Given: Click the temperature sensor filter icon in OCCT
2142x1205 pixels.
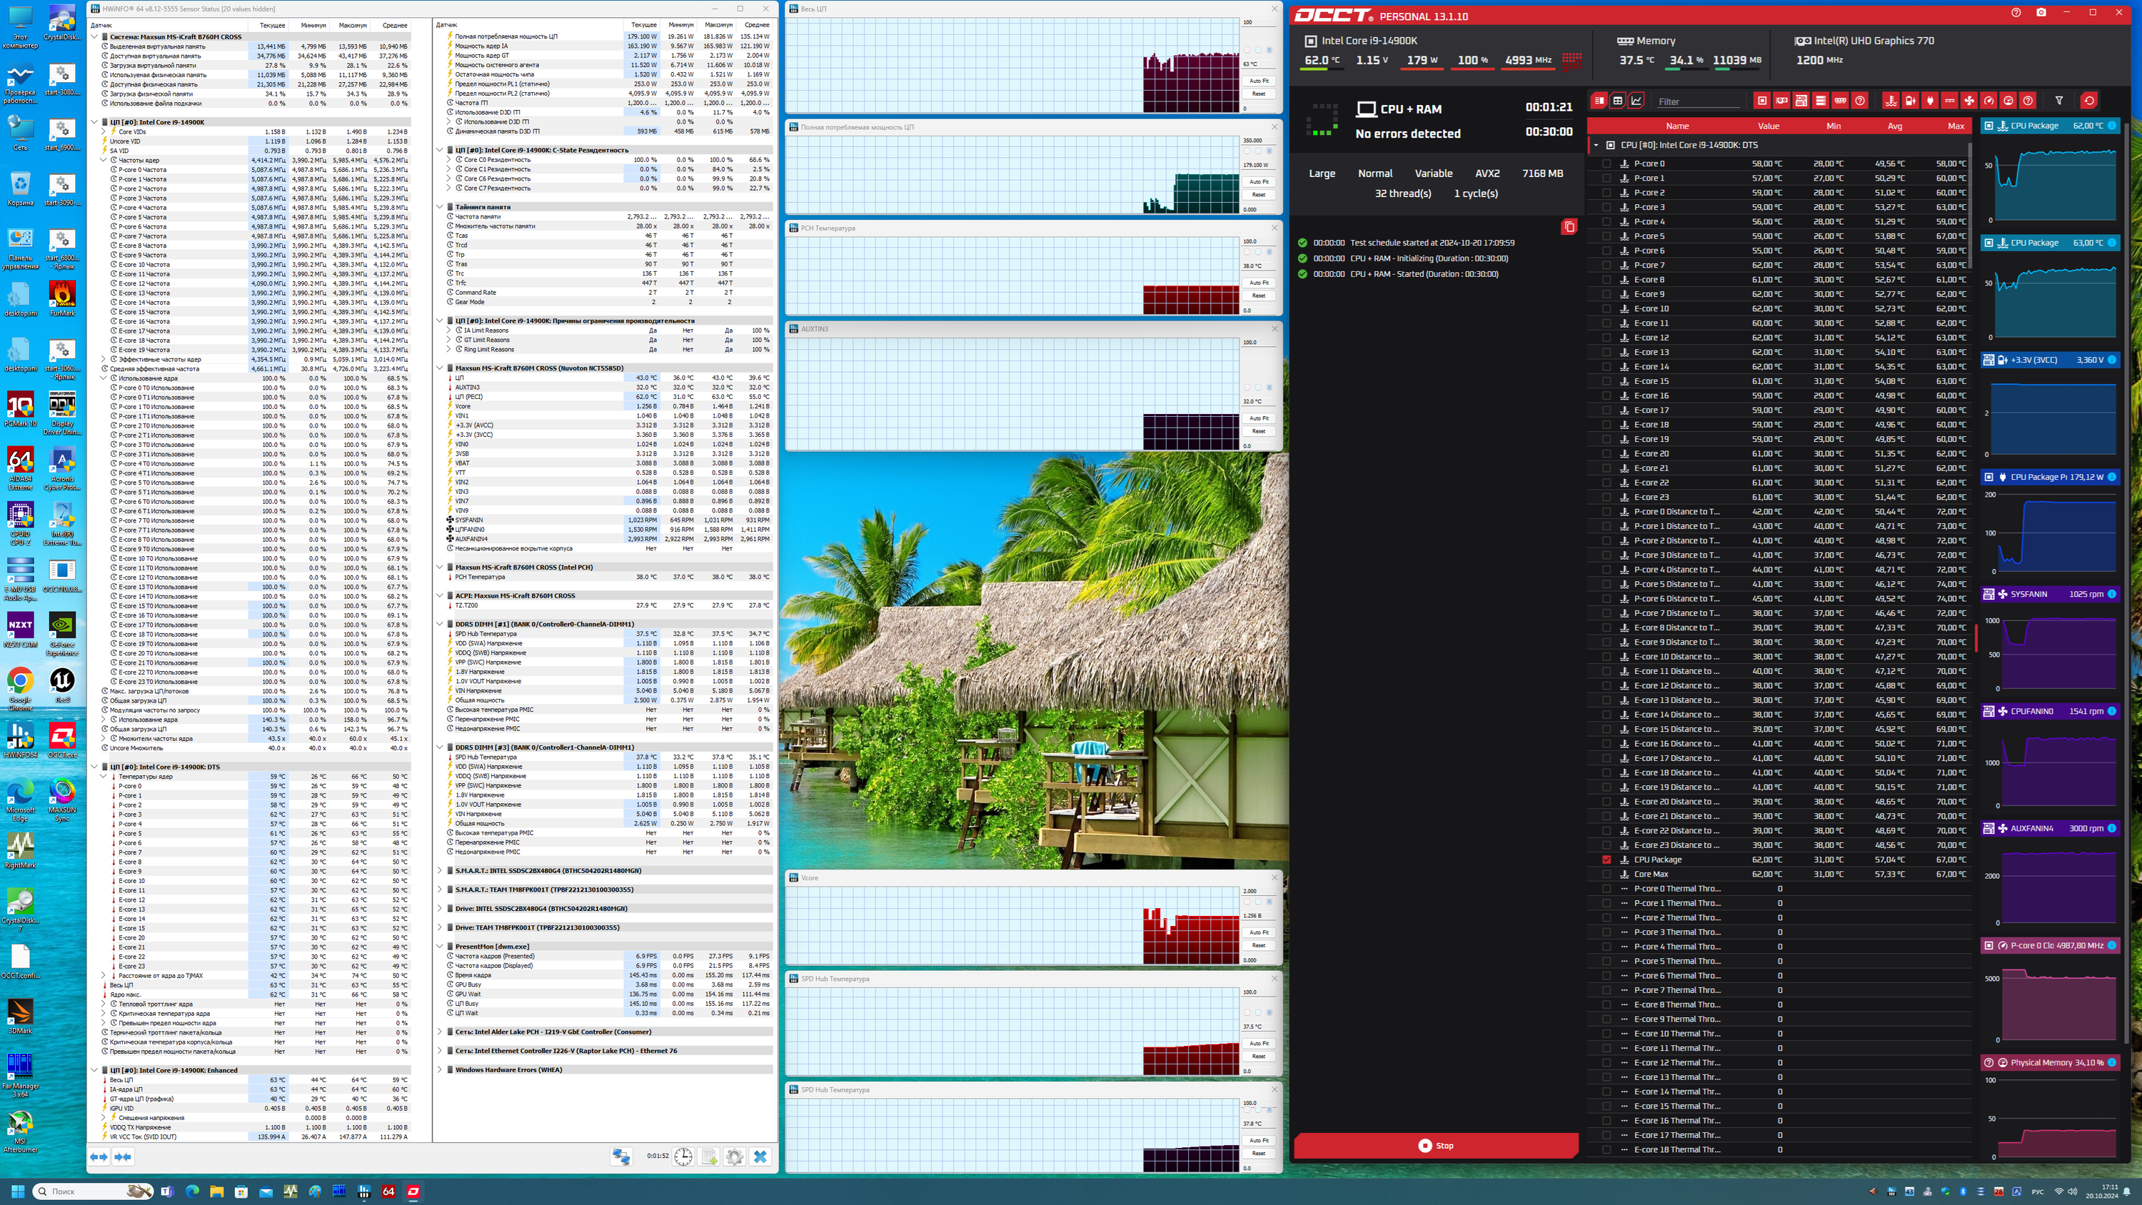Looking at the screenshot, I should click(x=1891, y=101).
